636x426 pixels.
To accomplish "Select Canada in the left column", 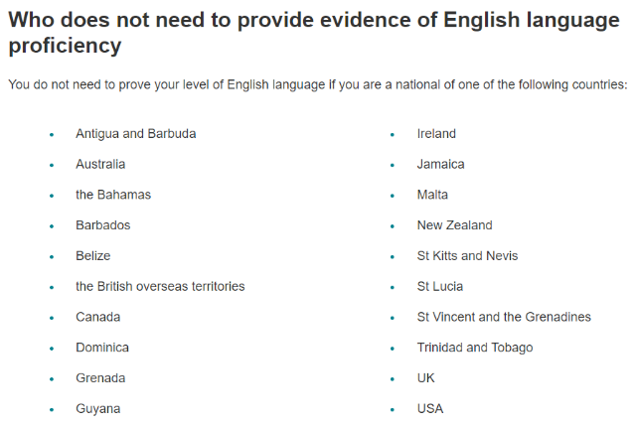I will (98, 317).
